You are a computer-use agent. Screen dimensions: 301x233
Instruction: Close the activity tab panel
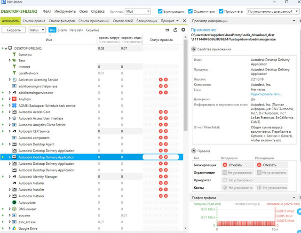(x=184, y=21)
